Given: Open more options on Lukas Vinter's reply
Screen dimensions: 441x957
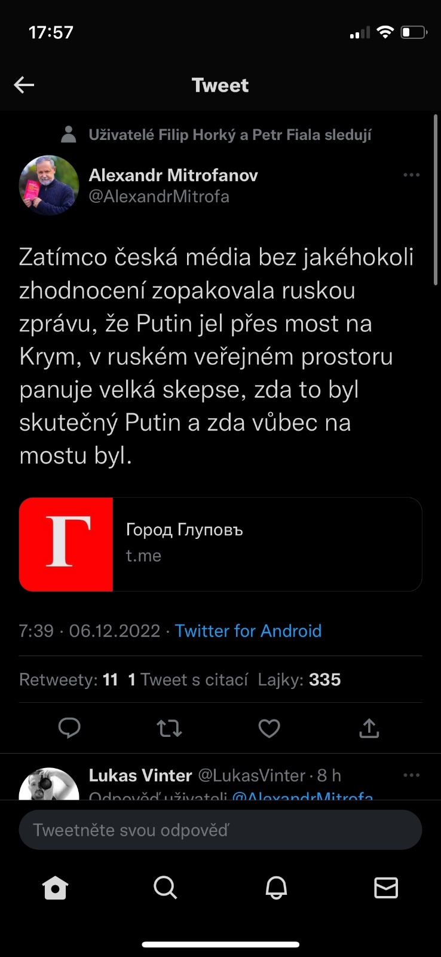Looking at the screenshot, I should point(412,775).
